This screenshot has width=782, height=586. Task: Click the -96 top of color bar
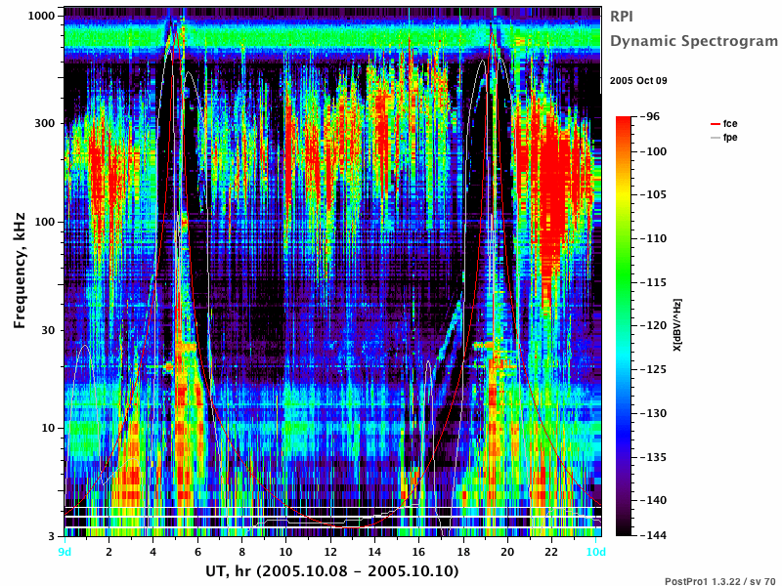[624, 118]
